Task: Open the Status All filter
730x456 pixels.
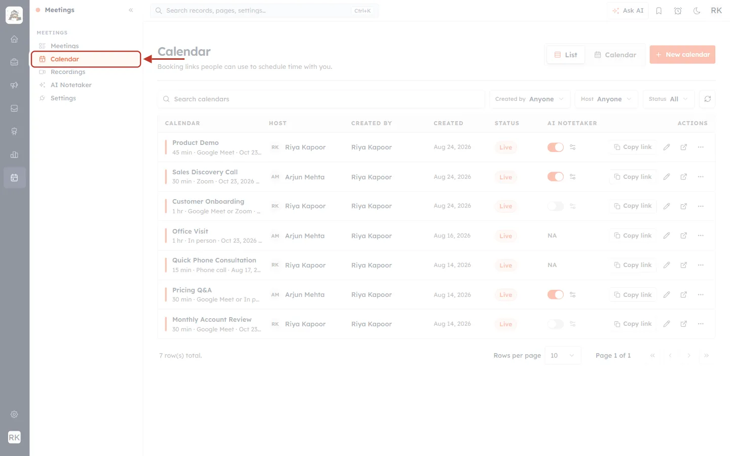Action: tap(669, 99)
